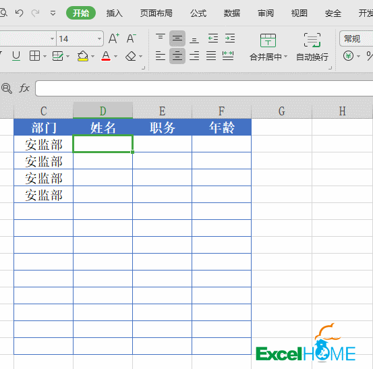Apply currency yen format icon

(348, 56)
